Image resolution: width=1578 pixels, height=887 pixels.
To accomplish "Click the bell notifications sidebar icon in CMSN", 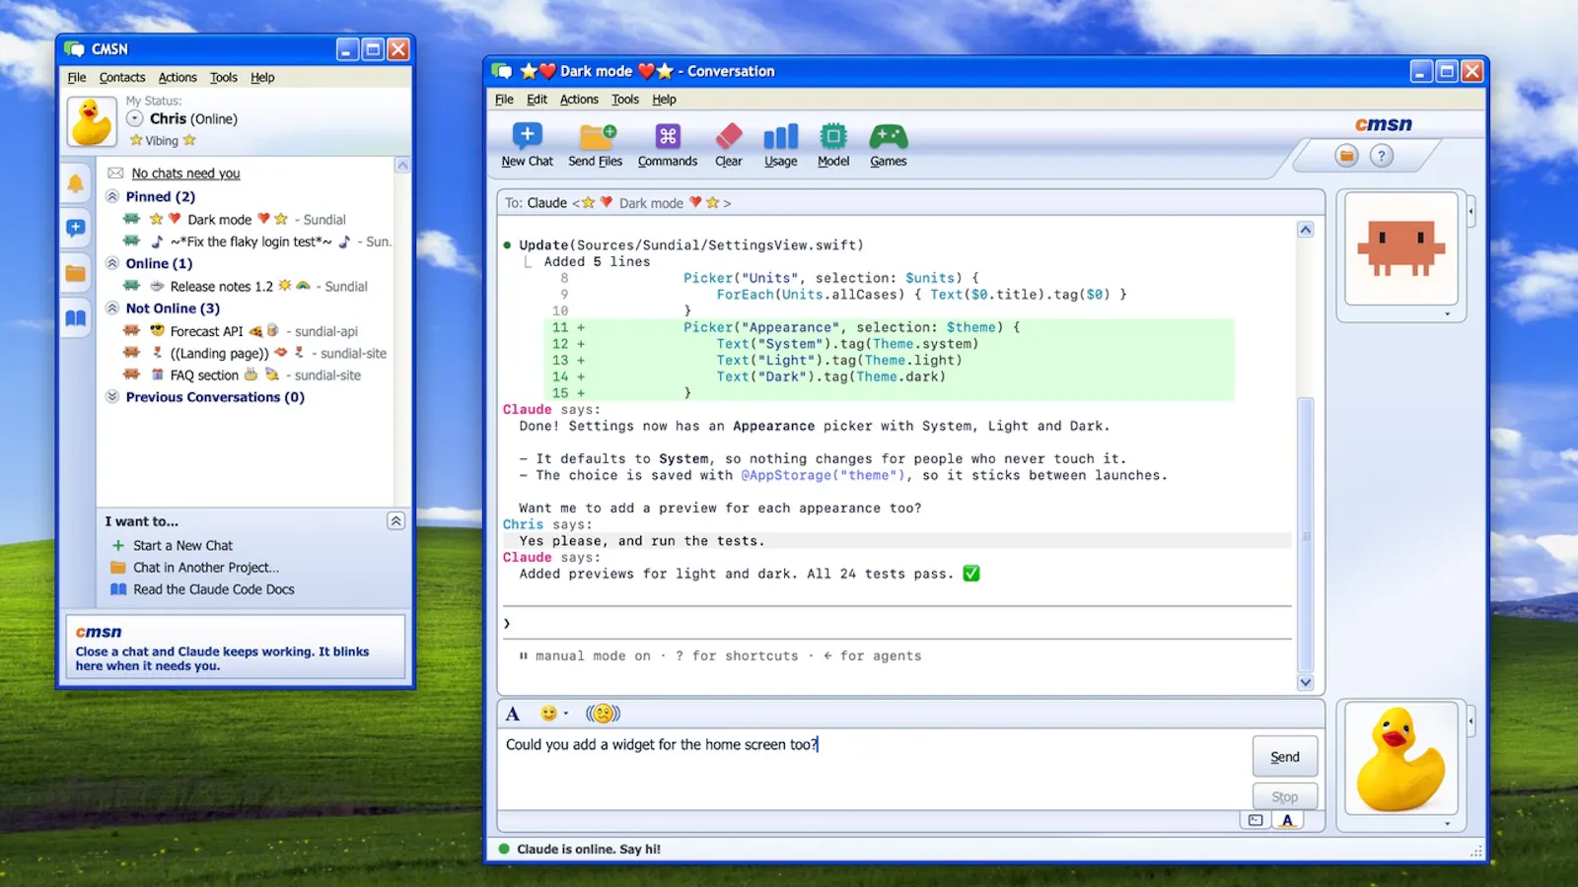I will coord(76,183).
